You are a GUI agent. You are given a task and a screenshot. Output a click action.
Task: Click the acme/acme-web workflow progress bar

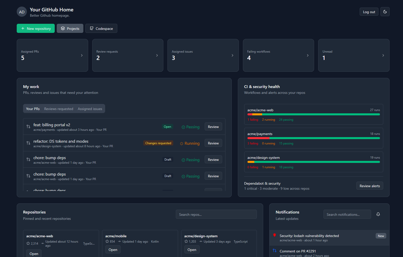point(314,114)
